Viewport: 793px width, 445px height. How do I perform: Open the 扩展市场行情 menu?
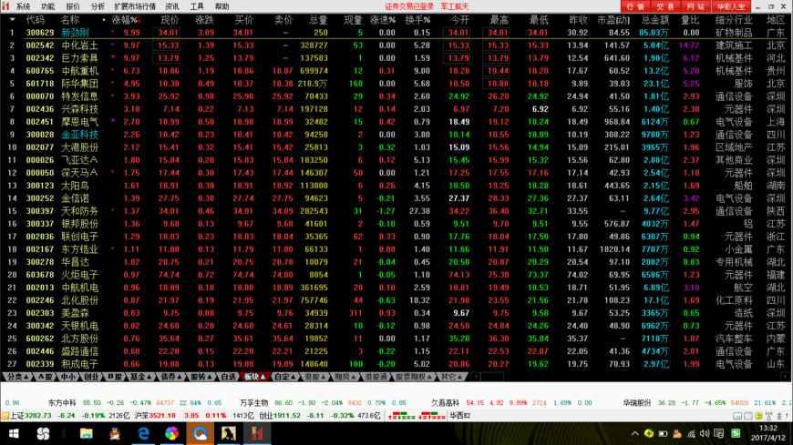pos(135,6)
